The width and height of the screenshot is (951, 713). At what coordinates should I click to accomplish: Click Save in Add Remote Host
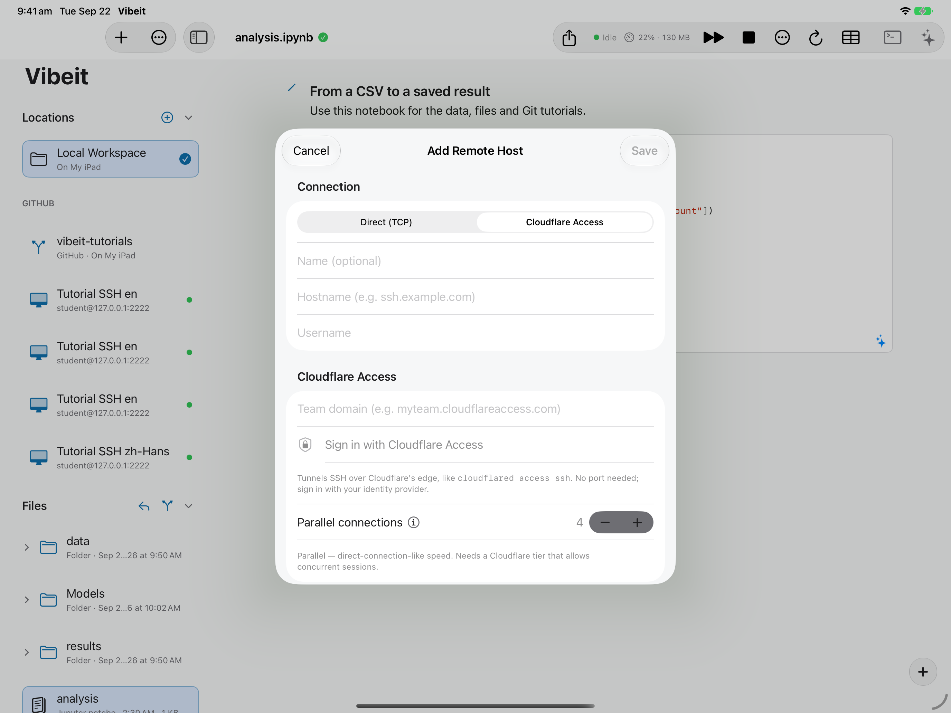click(644, 150)
